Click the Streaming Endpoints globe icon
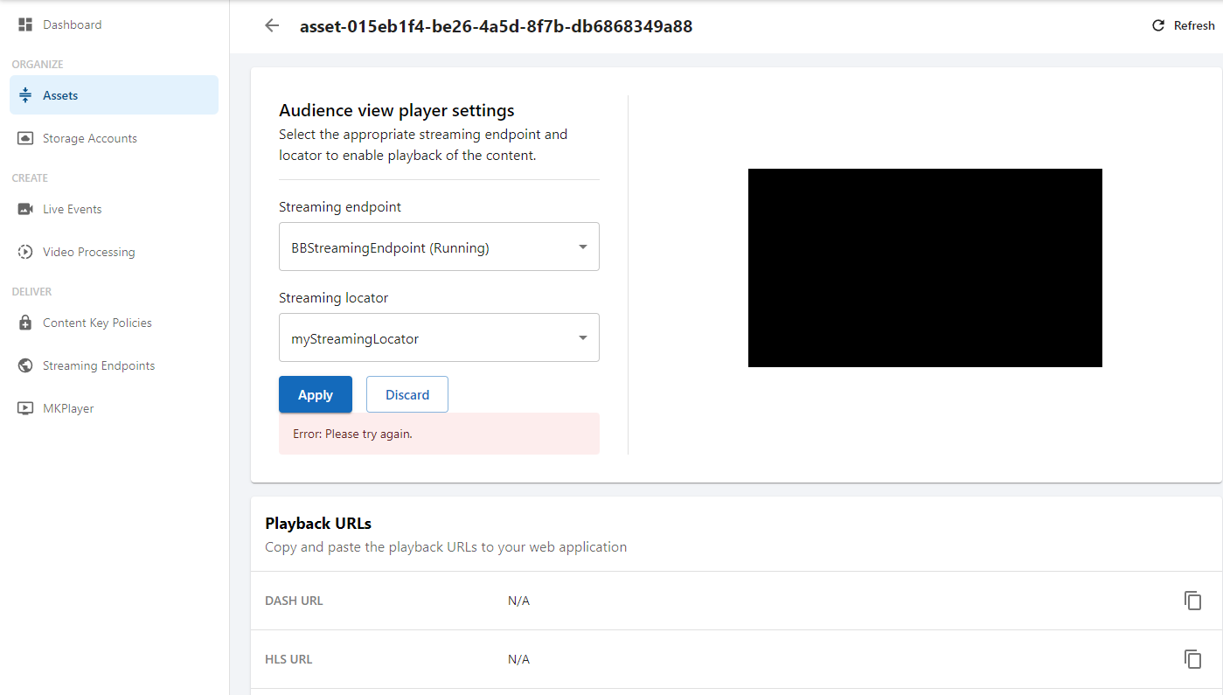1223x695 pixels. coord(25,365)
